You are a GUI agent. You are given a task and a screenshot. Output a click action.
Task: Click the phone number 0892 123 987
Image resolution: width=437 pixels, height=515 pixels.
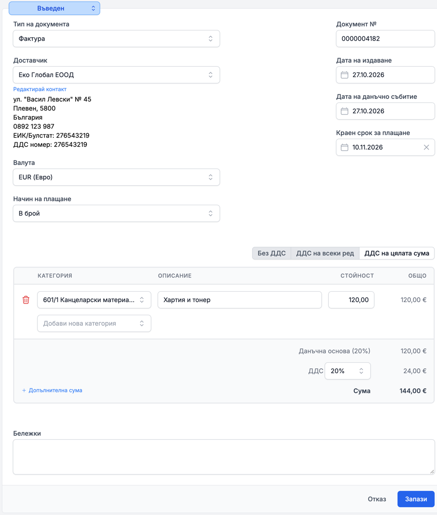point(34,126)
